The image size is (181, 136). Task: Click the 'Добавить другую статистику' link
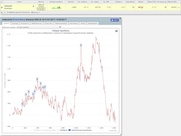point(18,12)
